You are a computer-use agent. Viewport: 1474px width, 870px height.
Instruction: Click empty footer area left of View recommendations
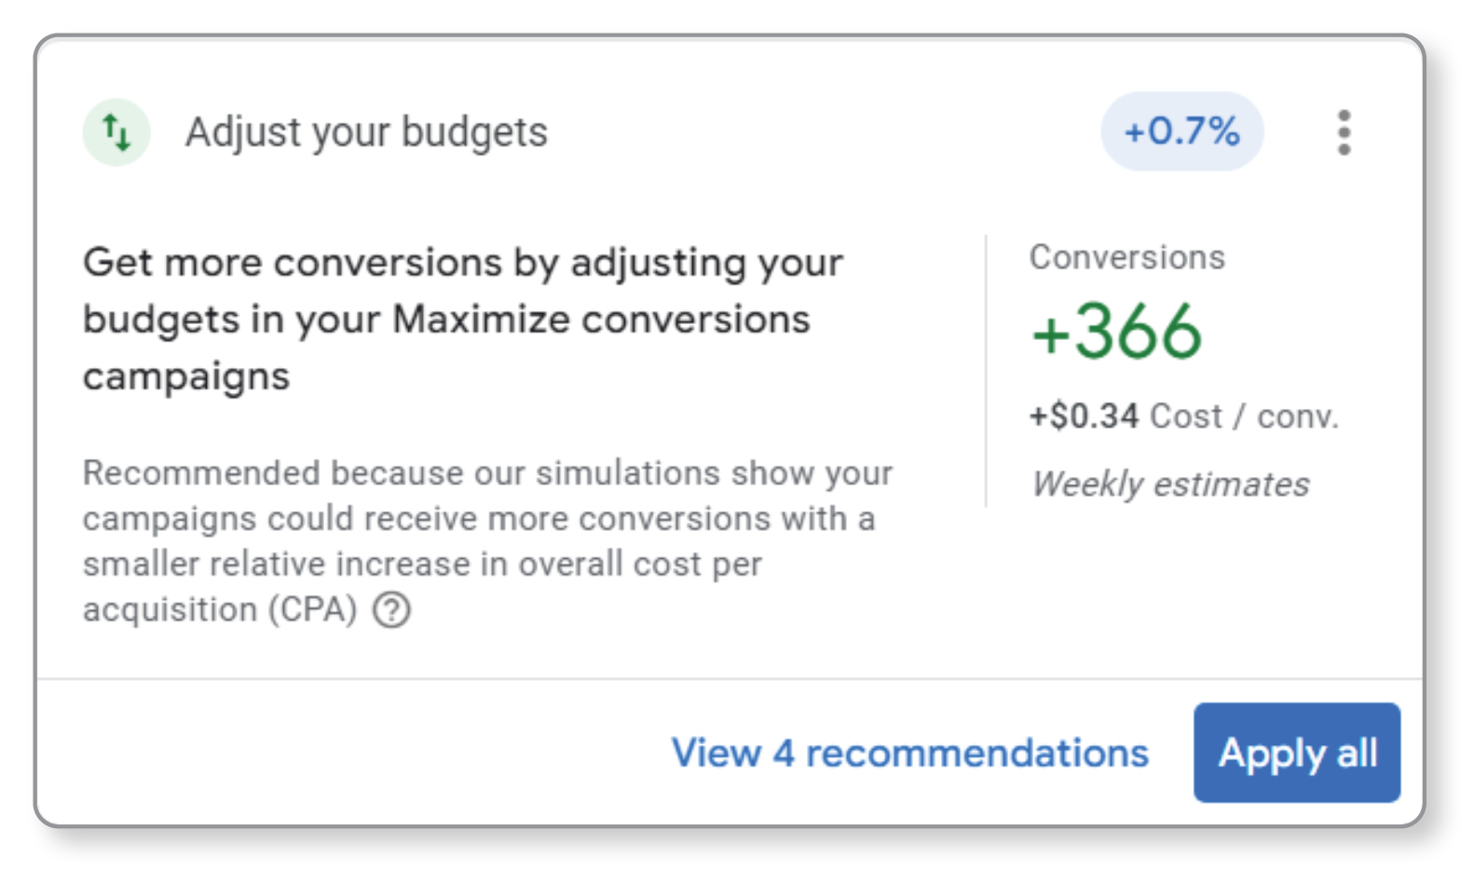354,753
